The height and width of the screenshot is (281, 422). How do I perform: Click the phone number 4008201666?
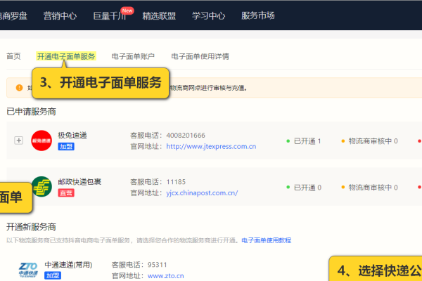pos(186,136)
